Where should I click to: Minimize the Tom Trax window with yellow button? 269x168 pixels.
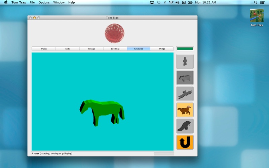pyautogui.click(x=35, y=18)
